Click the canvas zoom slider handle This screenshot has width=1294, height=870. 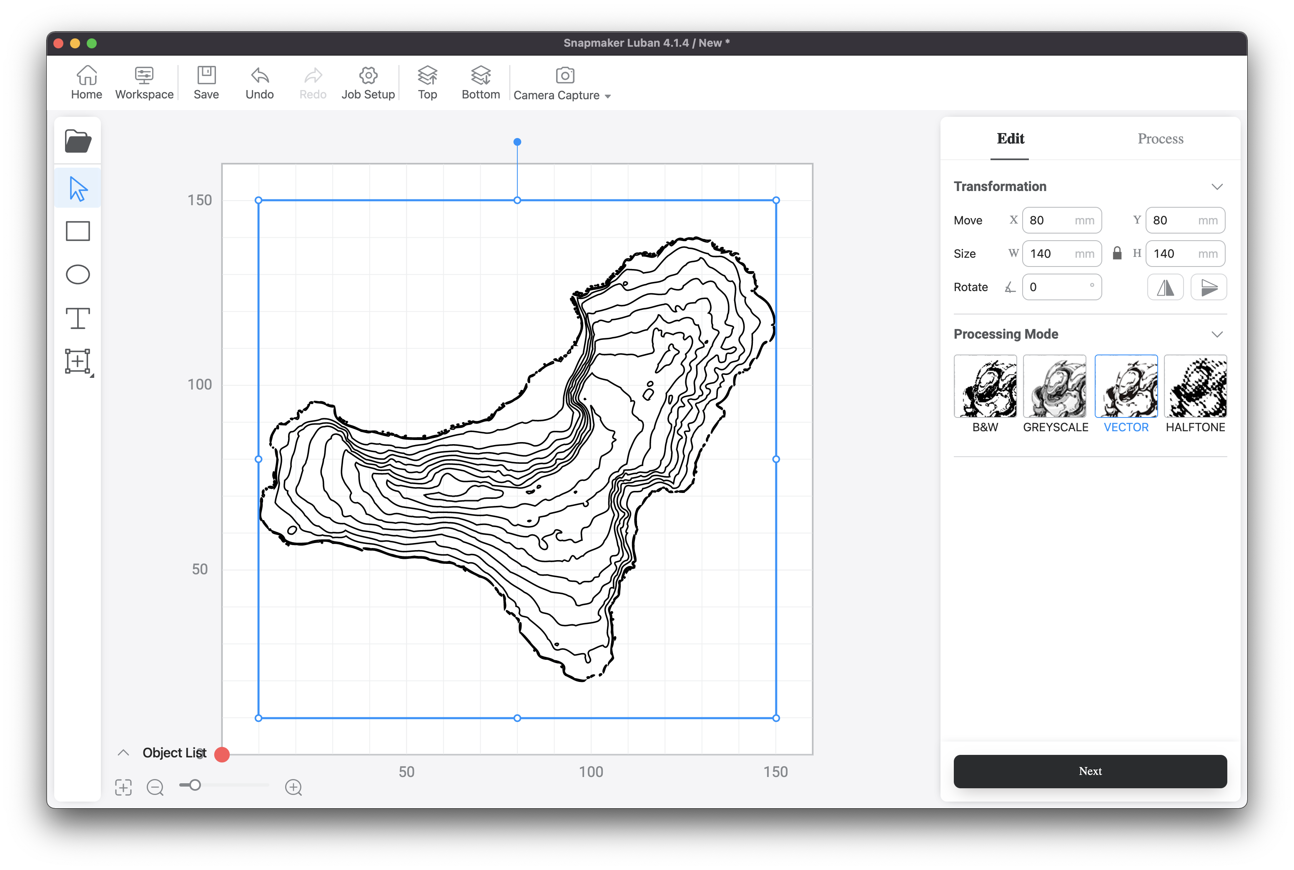tap(195, 785)
